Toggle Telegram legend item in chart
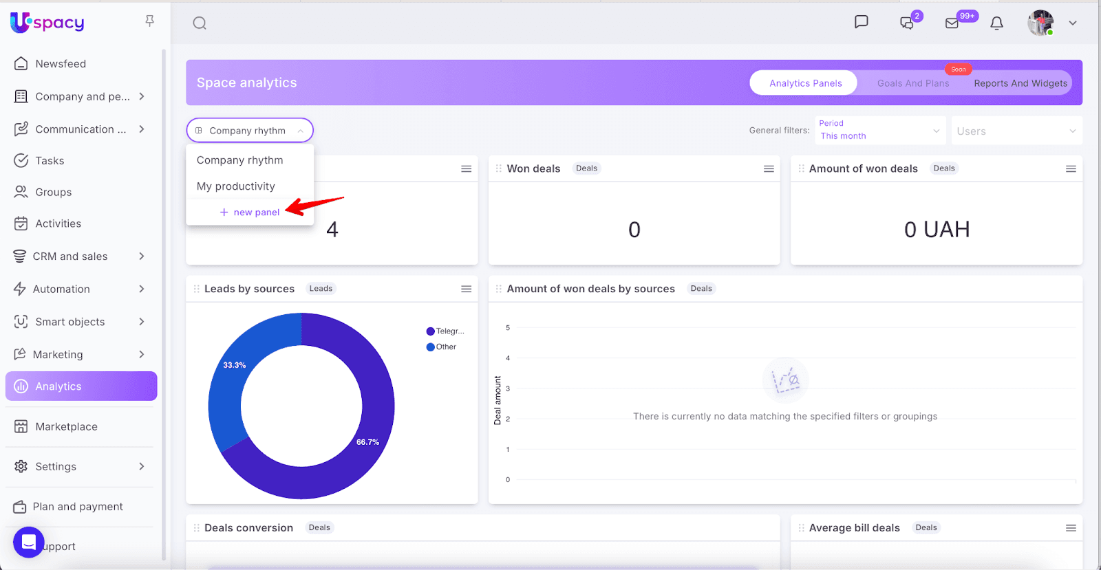Screen dimensions: 1101x570 click(445, 331)
